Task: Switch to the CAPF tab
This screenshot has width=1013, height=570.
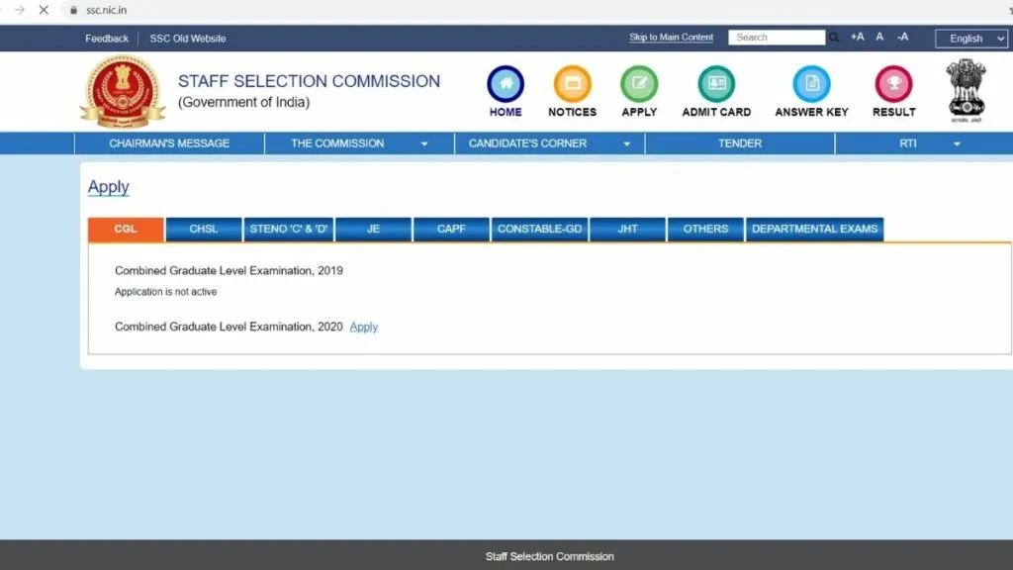Action: 451,229
